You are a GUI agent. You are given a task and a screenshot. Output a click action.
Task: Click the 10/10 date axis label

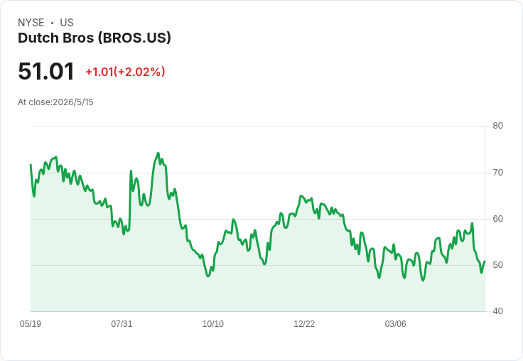(213, 323)
